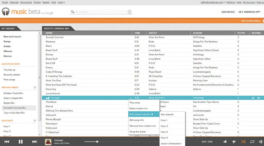Select 'New playlist' in the submenu
The image size is (264, 146).
point(167,114)
